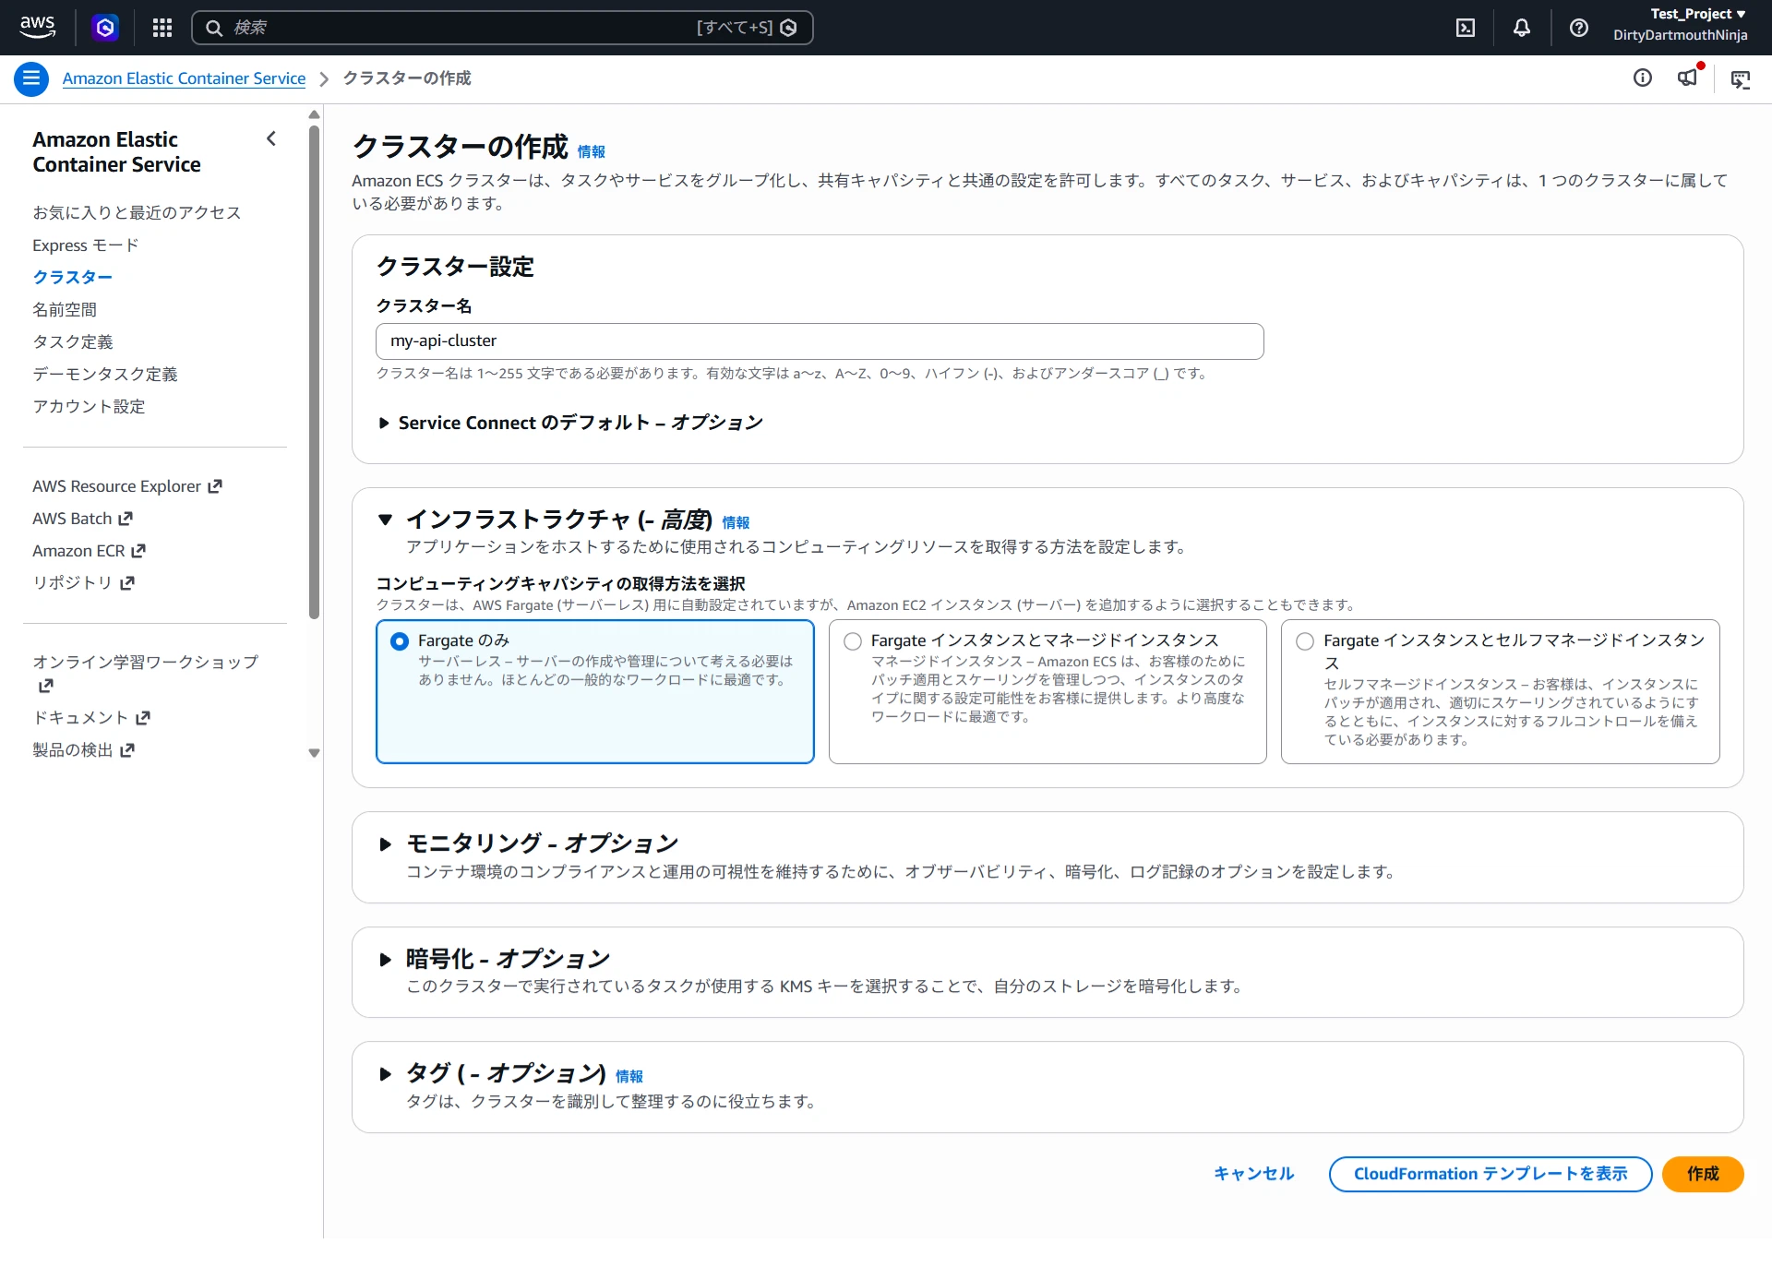
Task: Expand the タグ - オプション section
Action: tap(386, 1074)
